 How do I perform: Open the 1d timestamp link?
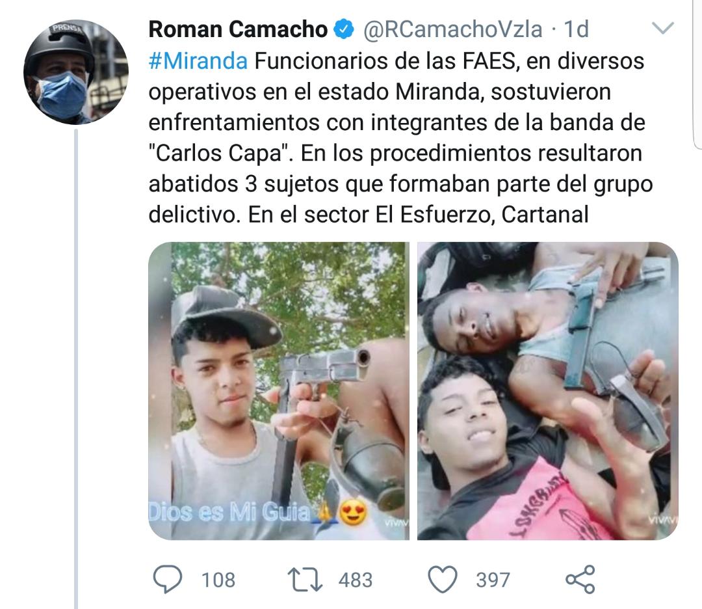pos(576,29)
